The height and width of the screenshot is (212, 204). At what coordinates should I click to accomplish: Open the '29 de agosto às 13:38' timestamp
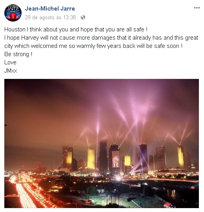pyautogui.click(x=50, y=17)
